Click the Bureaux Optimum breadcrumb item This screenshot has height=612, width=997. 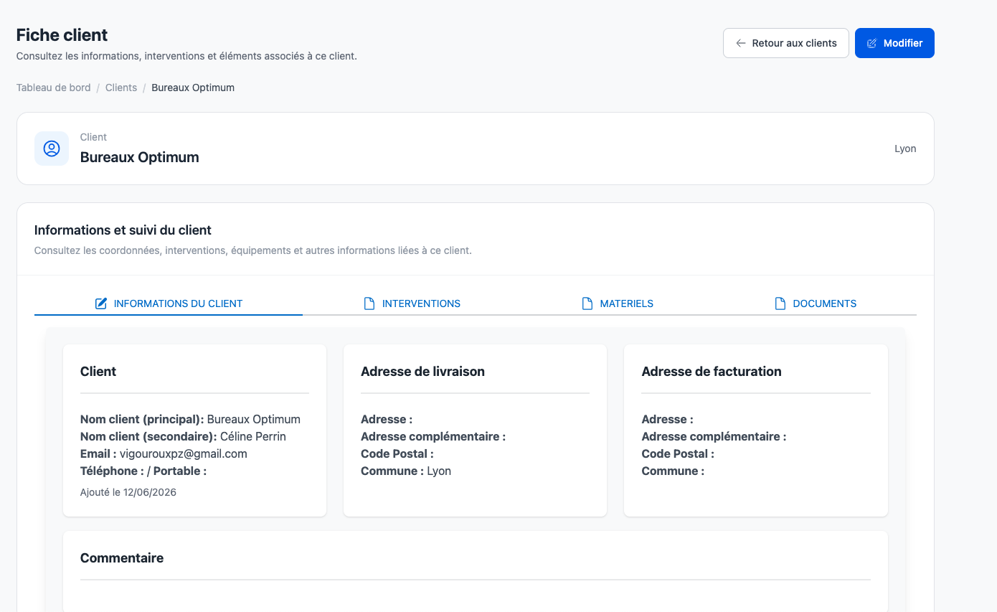point(193,88)
